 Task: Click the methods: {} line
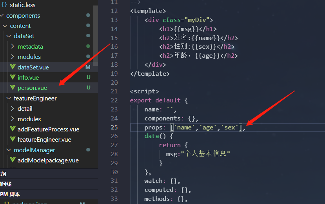coord(166,199)
